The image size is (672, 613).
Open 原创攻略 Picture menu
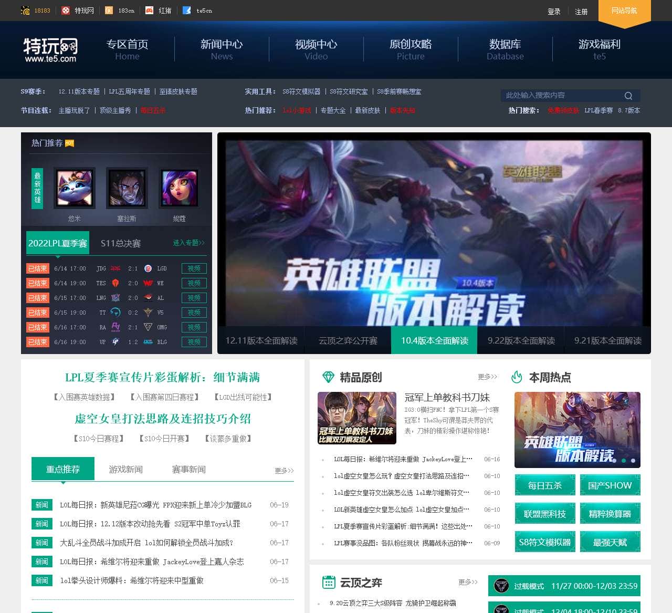click(411, 49)
